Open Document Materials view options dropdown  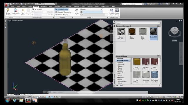[x=159, y=26]
